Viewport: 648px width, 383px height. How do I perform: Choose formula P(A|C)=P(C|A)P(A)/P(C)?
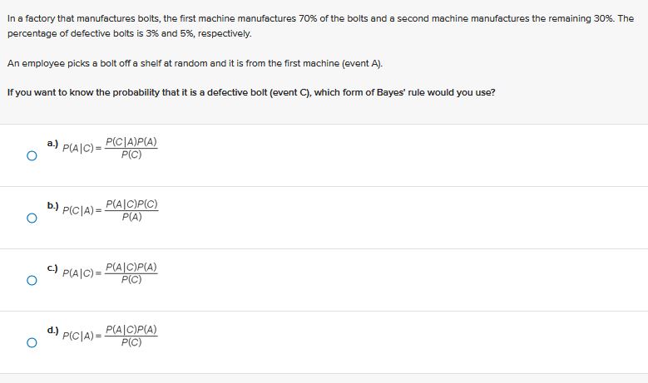click(110, 148)
